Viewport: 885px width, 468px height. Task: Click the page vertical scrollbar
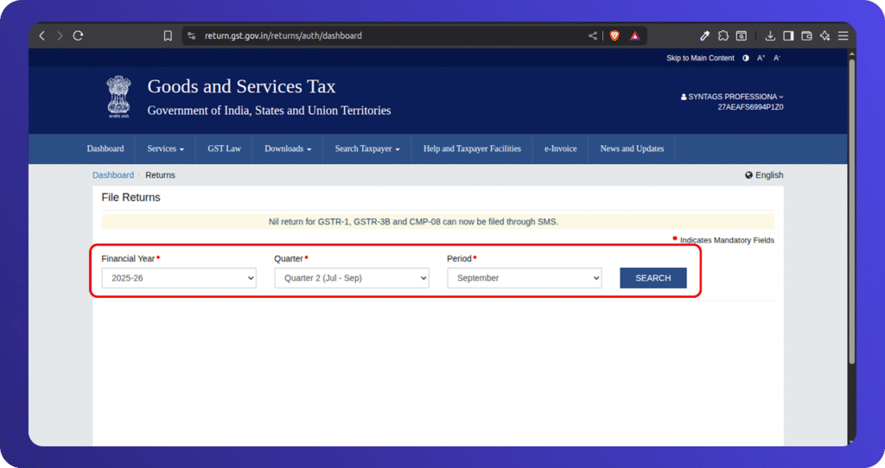coord(851,212)
